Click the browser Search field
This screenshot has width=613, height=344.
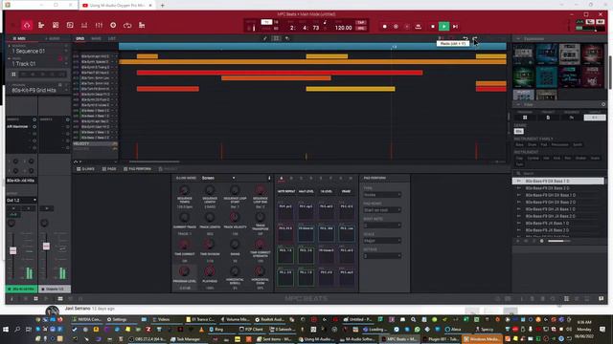[559, 173]
